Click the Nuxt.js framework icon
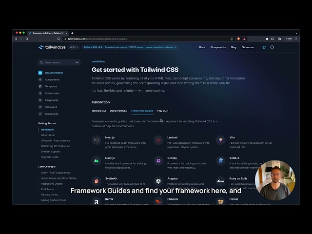The image size is (312, 234). click(97, 161)
